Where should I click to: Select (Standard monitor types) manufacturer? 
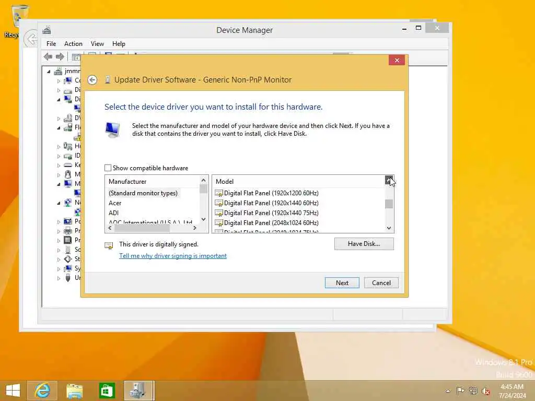143,193
